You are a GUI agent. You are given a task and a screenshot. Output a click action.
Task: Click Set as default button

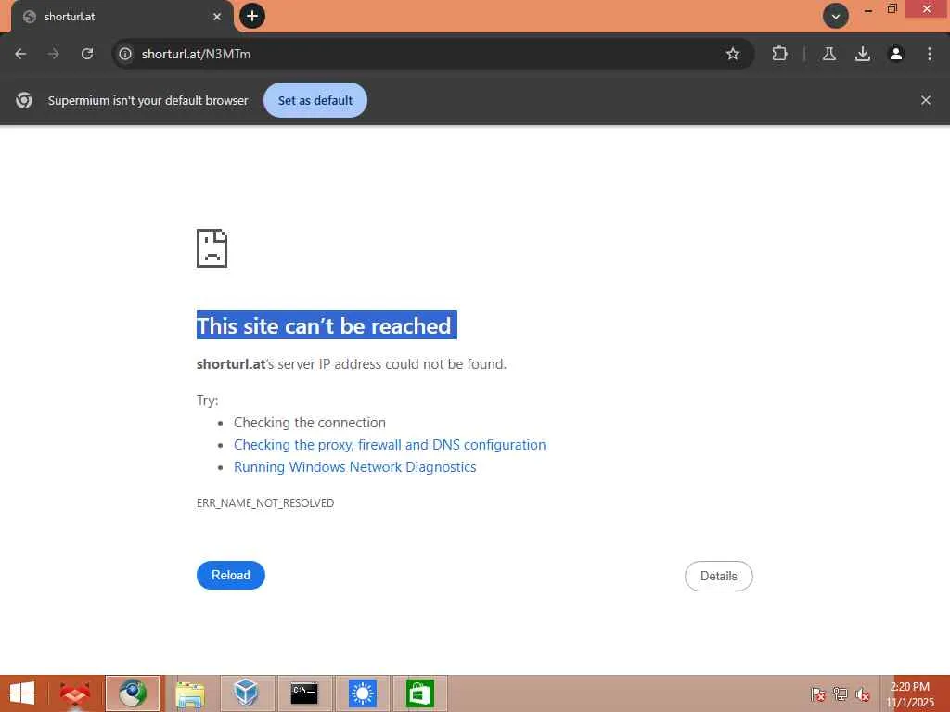tap(315, 100)
